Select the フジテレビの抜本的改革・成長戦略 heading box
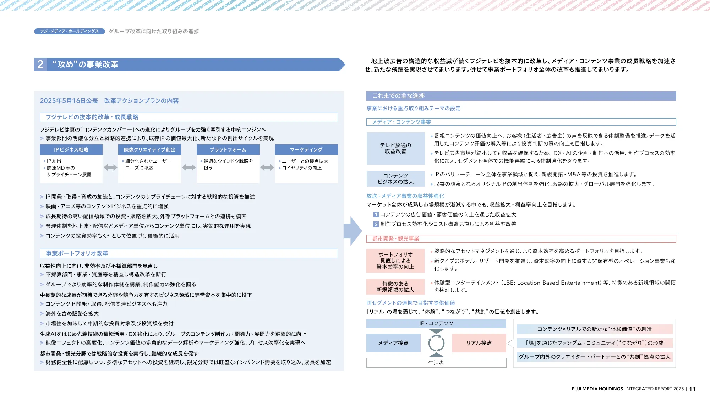 point(189,117)
